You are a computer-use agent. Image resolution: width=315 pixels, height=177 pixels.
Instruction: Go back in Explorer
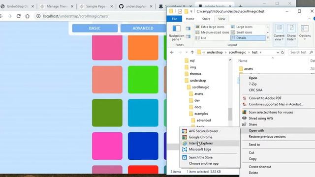point(172,52)
